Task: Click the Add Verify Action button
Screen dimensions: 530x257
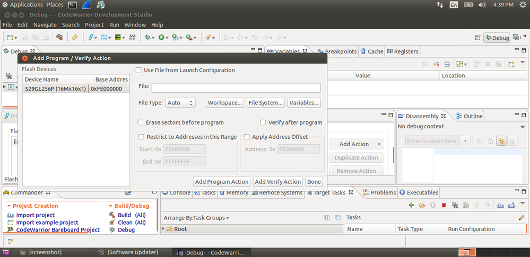Action: tap(278, 182)
